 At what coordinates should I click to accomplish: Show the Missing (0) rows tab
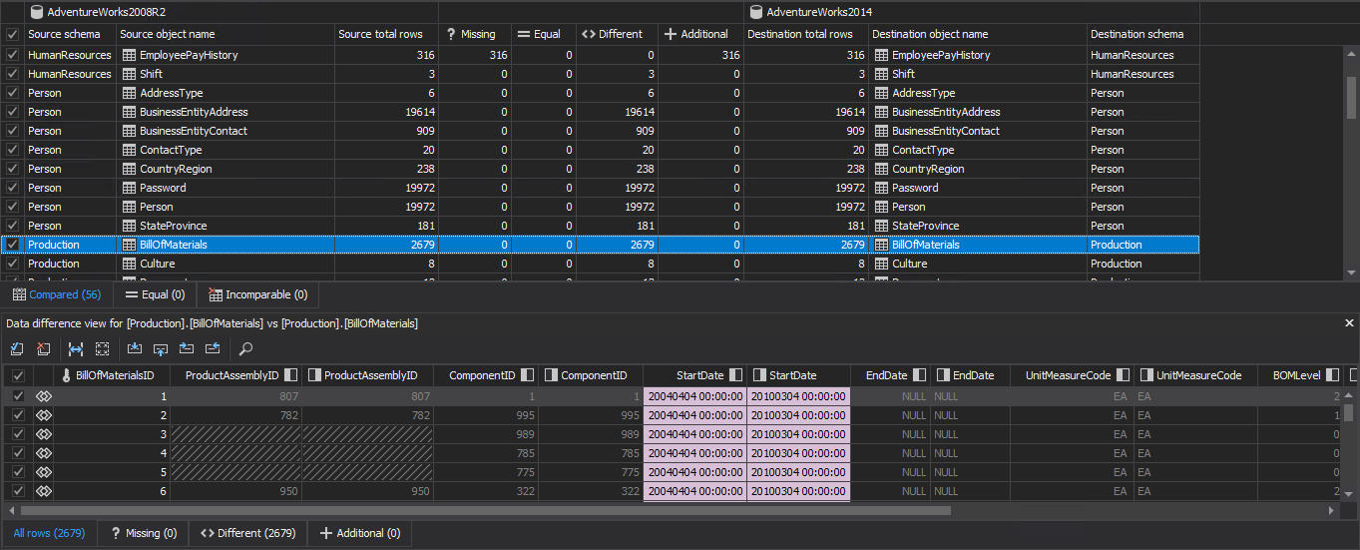[144, 533]
